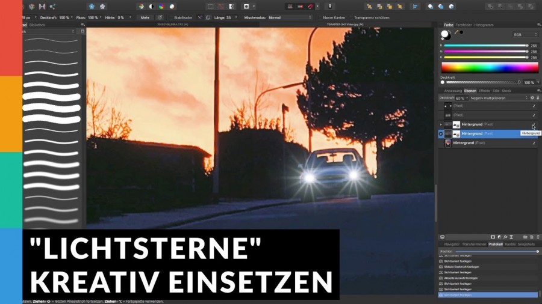The height and width of the screenshot is (304, 542).
Task: Switch to the Farbfelder tab
Action: (464, 25)
